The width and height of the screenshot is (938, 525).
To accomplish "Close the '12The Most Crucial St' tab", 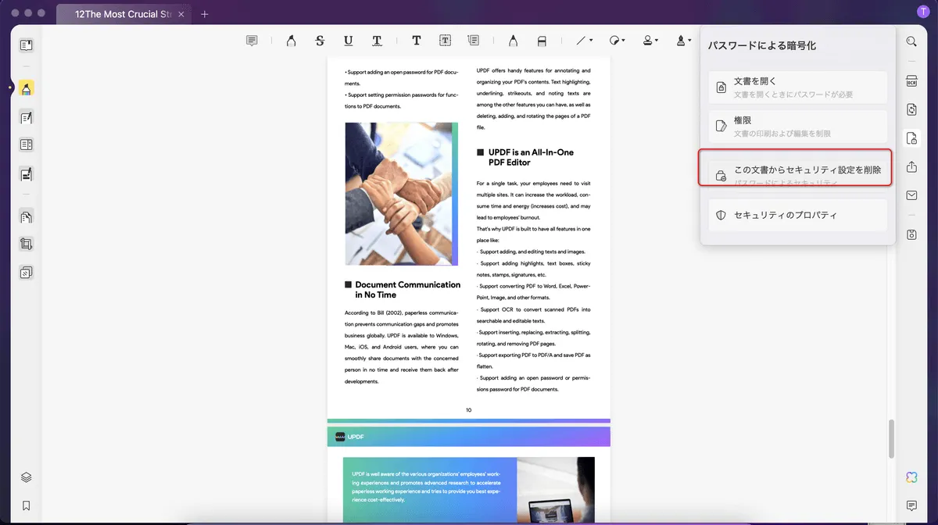I will point(180,14).
